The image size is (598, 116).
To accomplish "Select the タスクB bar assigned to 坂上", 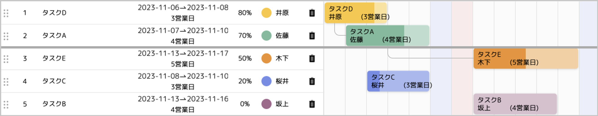I will 515,104.
